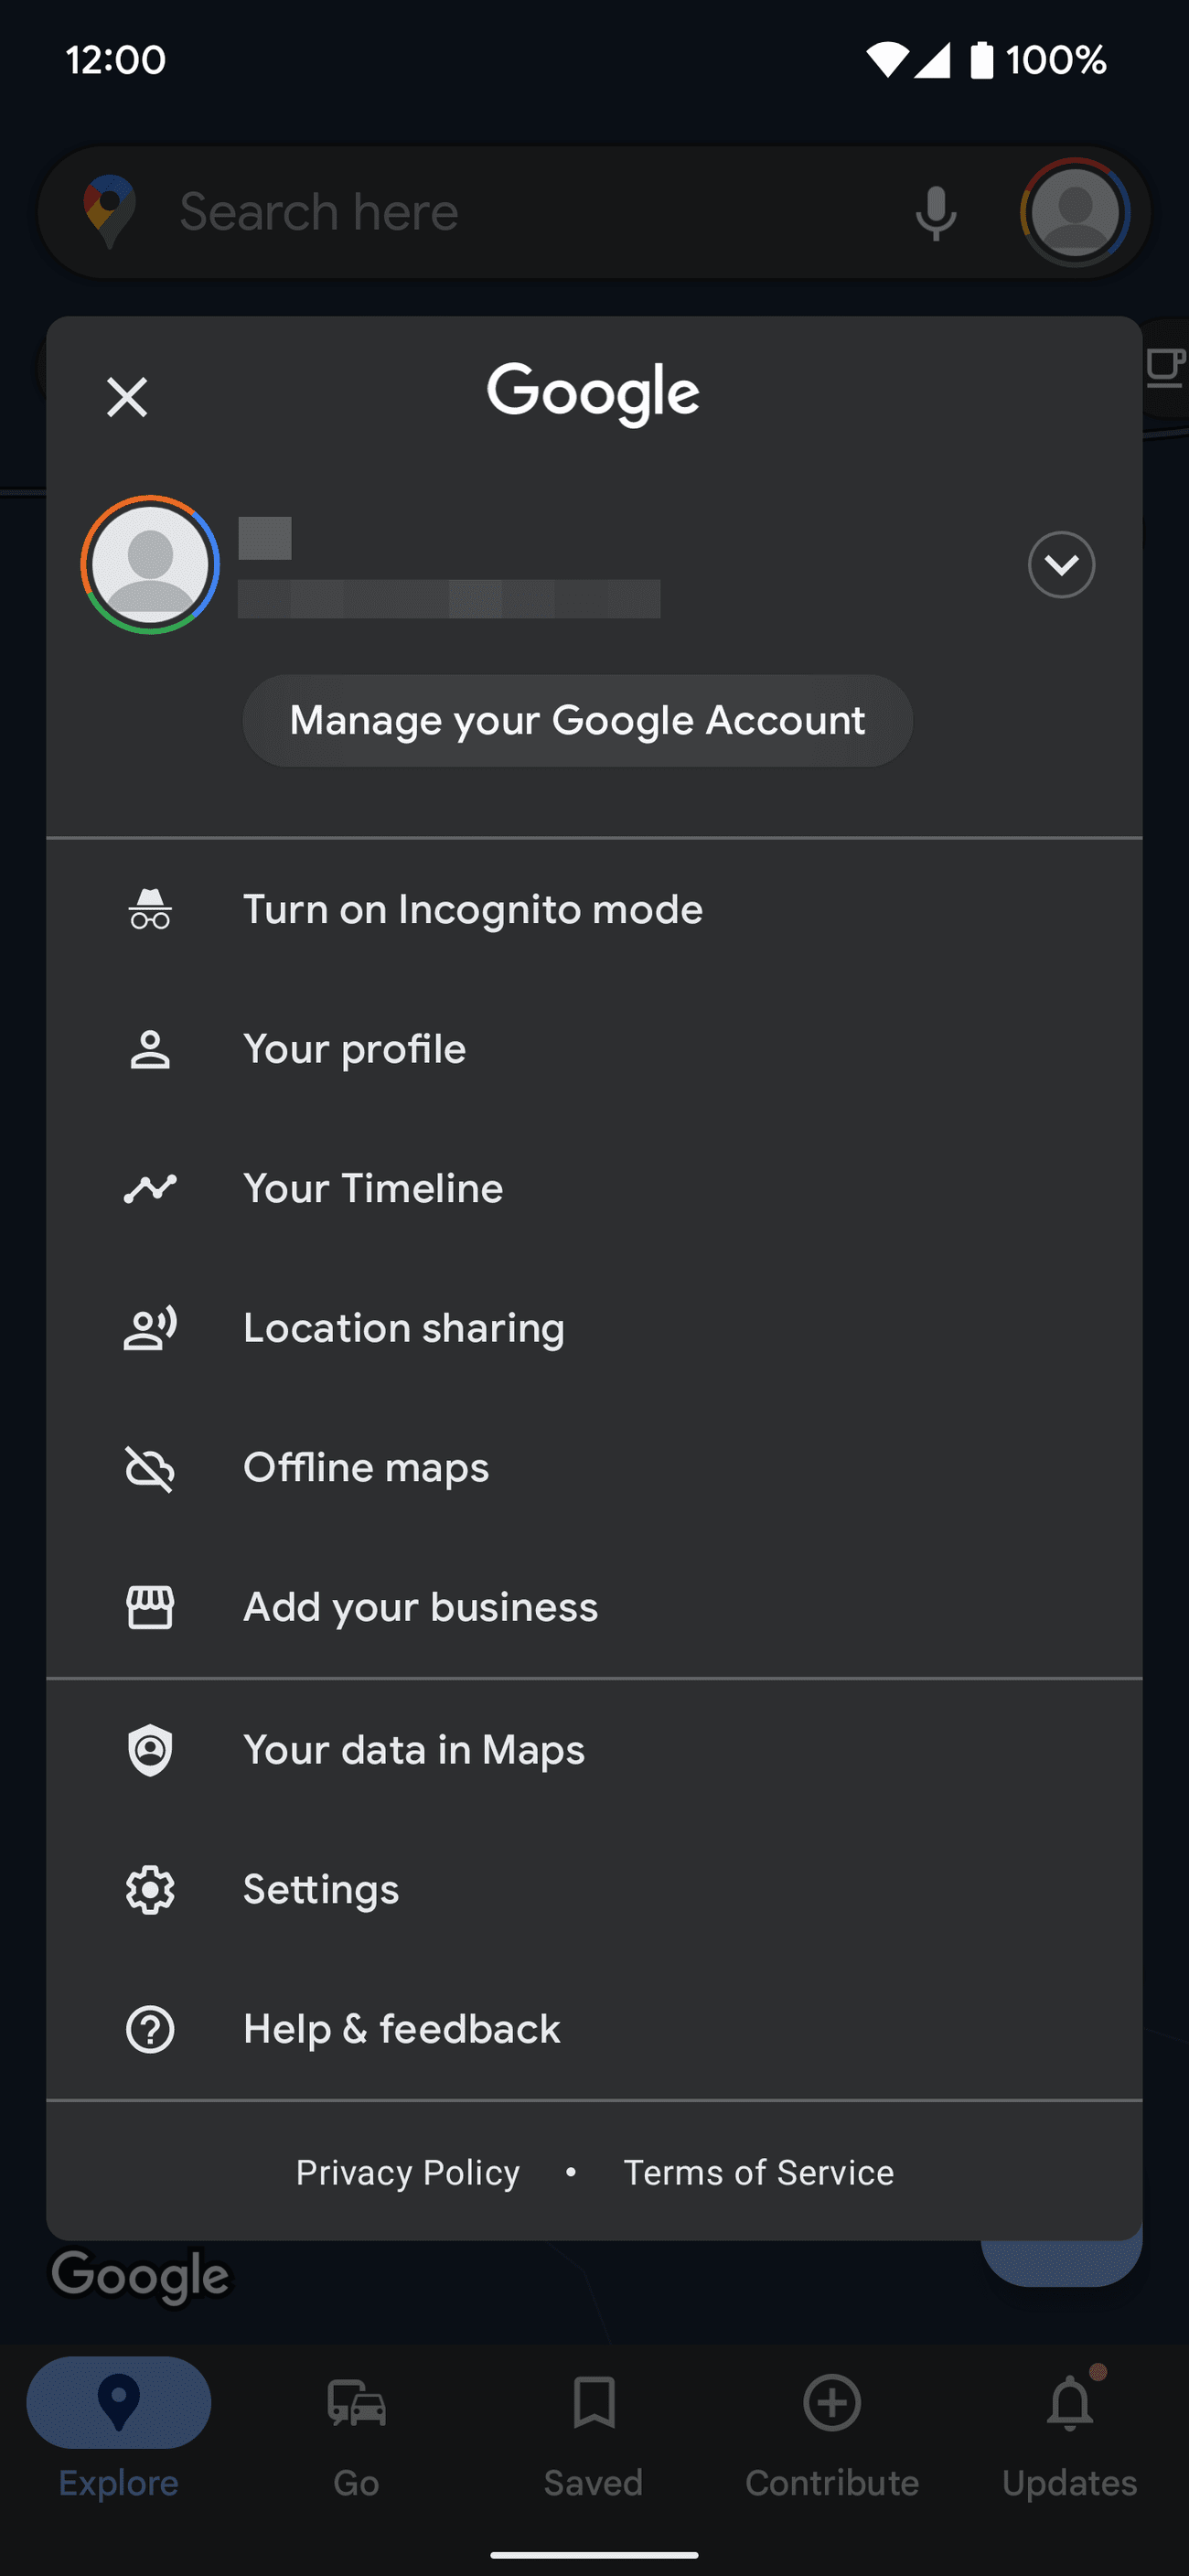Expand the account switcher chevron
1189x2576 pixels.
(x=1061, y=565)
